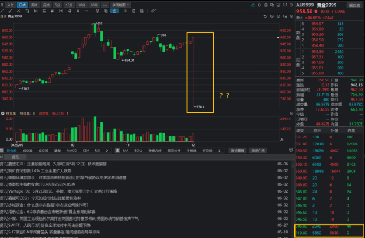The height and width of the screenshot is (238, 365).
Task: Toggle drawings visibility eye icon
Action: pos(126,11)
